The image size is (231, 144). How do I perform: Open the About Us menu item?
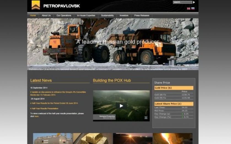click(46, 16)
